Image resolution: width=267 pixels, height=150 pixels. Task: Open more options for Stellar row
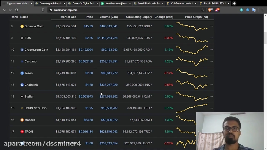pos(212,96)
